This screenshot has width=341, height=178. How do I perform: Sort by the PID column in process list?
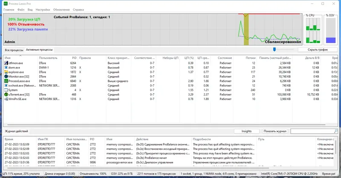74,58
